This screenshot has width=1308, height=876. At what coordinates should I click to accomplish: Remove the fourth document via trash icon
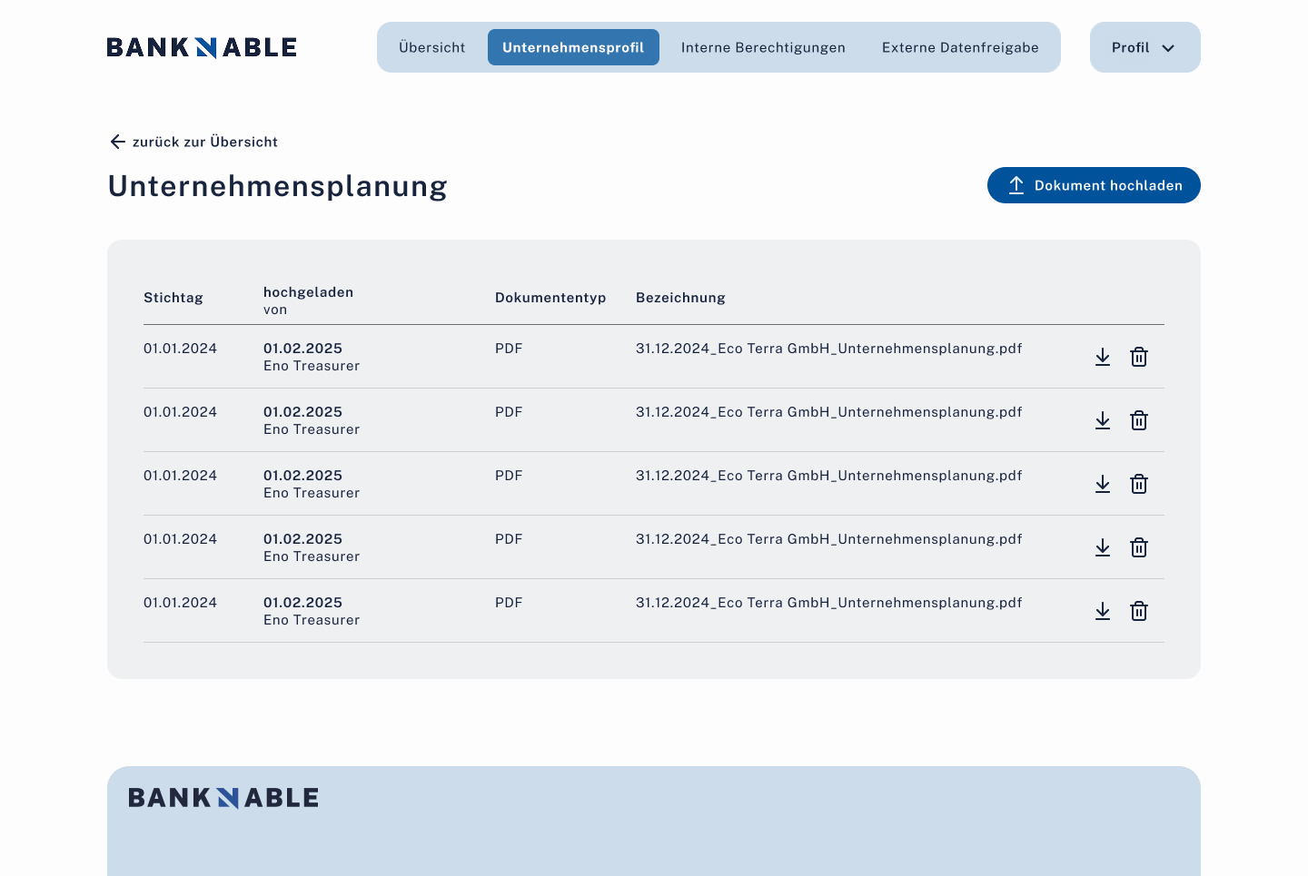coord(1139,547)
